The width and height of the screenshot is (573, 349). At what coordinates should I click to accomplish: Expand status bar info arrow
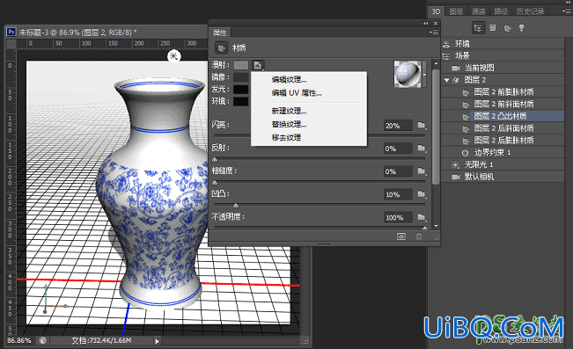click(157, 341)
